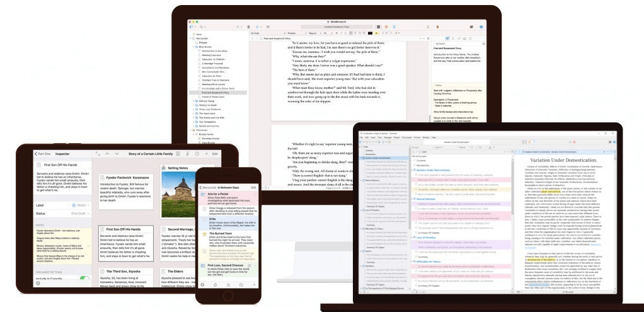This screenshot has width=644, height=312.
Task: Tap the plus icon in iPhone bottom bar
Action: 254,284
